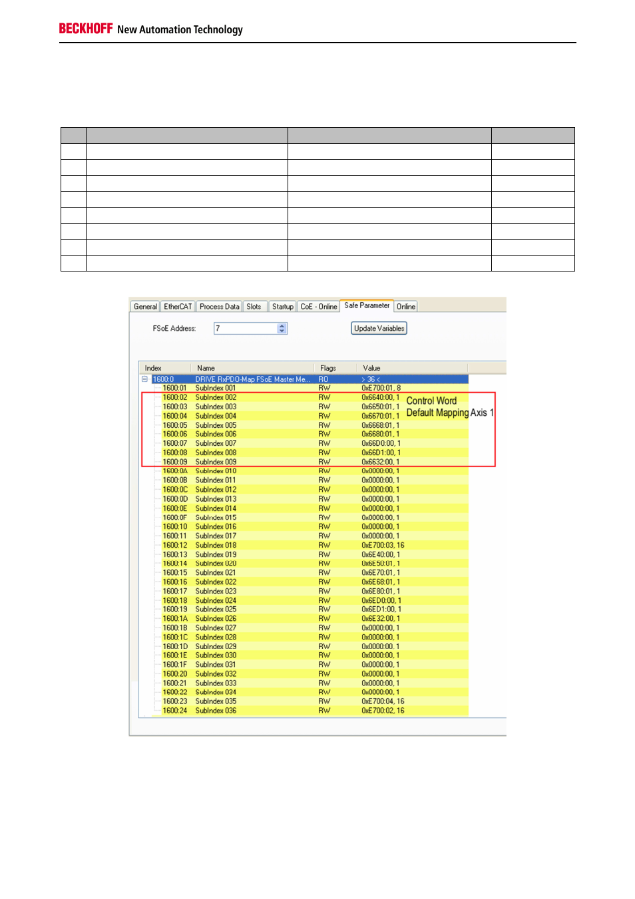
Task: Open the CoE - Online tab
Action: (x=318, y=307)
